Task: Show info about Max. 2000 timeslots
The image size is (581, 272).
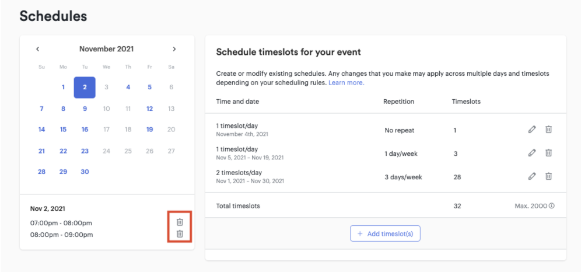Action: (x=552, y=205)
